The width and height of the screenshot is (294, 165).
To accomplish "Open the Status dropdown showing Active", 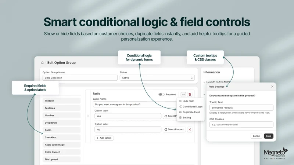I will click(157, 78).
